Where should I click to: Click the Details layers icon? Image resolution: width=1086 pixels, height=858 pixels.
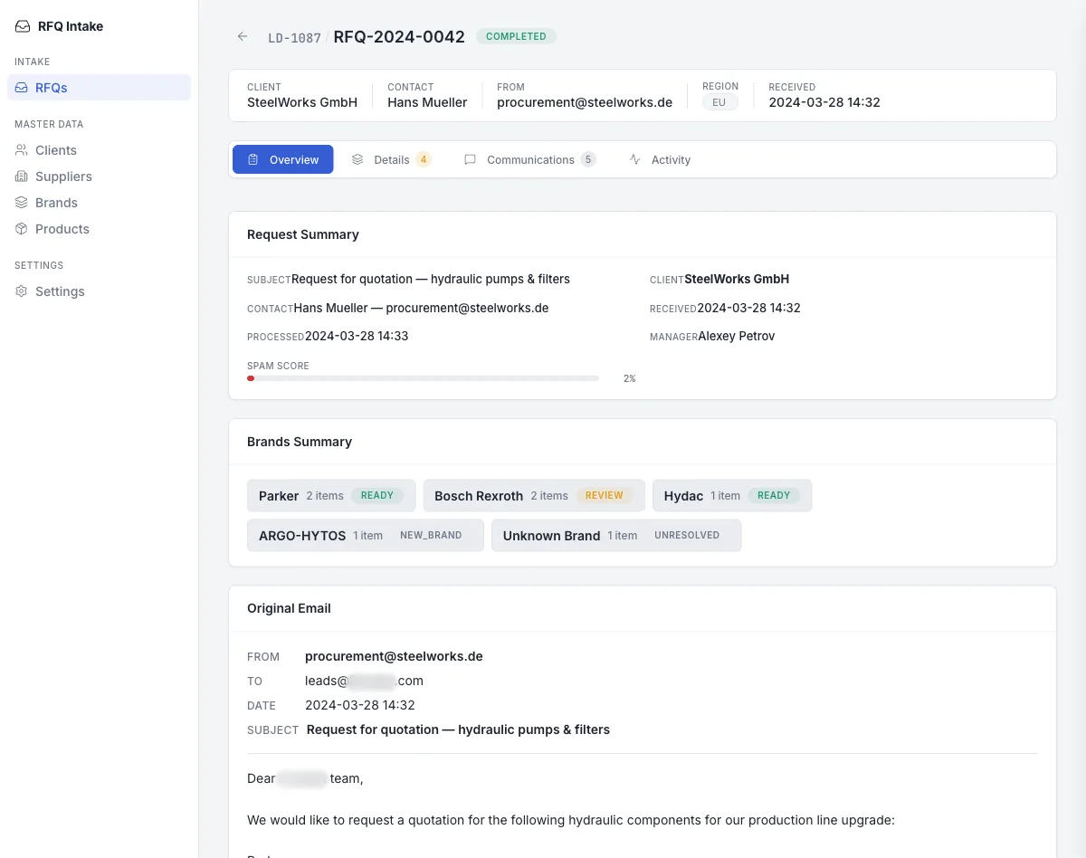pos(357,159)
